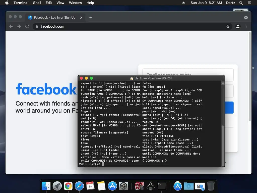Viewport: 257px width, 193px height.
Task: Open the Edit menu
Action: coord(49,3)
